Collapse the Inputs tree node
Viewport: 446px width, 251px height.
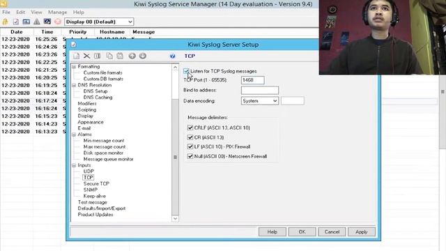74,165
